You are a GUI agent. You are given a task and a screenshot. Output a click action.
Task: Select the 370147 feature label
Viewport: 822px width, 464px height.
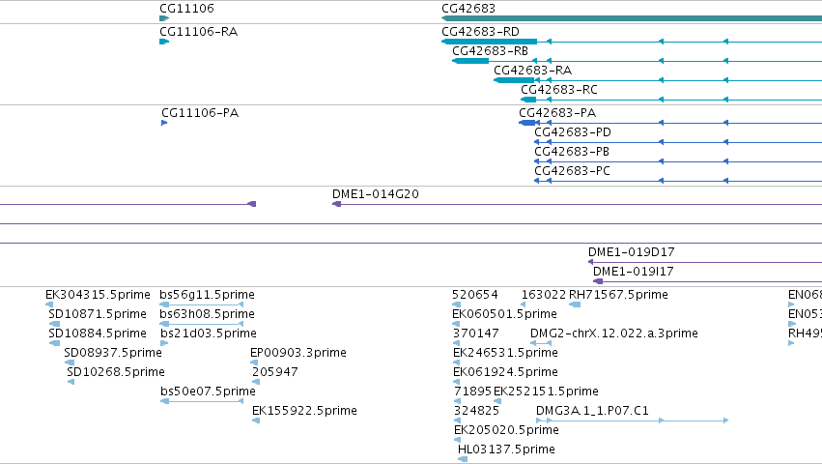(476, 333)
